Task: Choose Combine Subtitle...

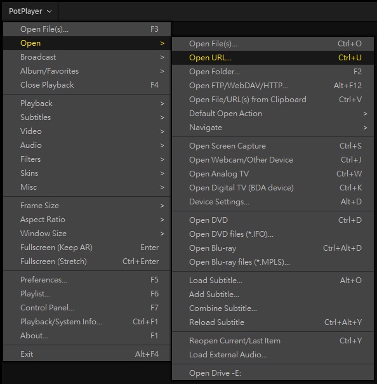Action: point(273,308)
